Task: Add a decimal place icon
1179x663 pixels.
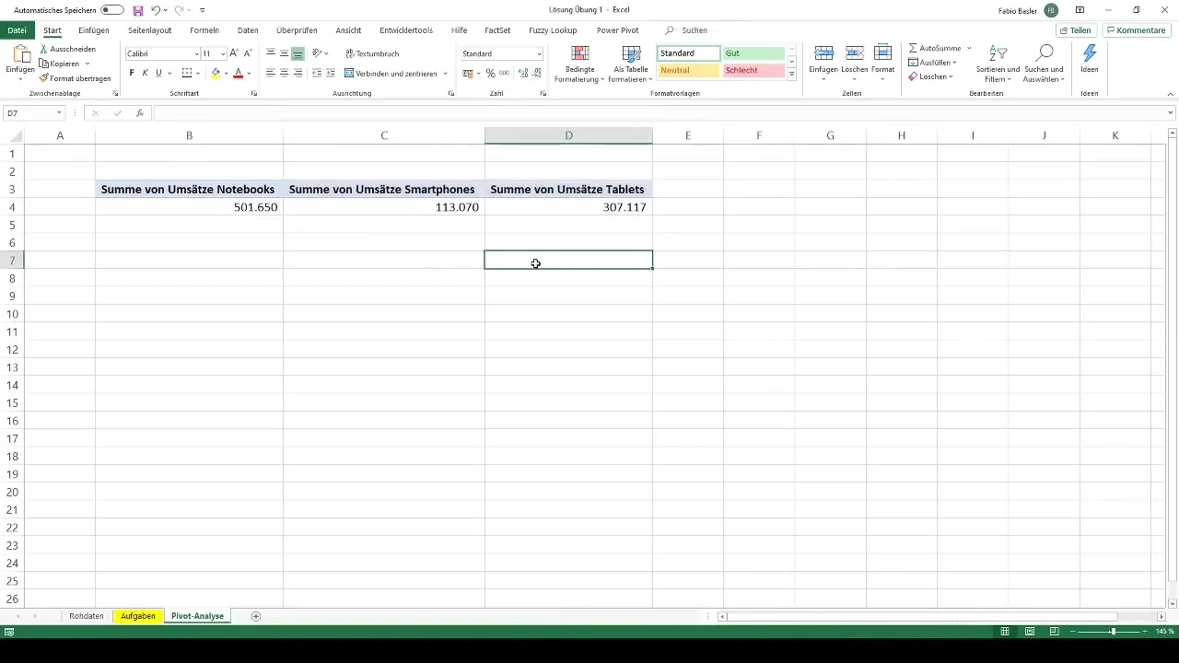Action: pos(523,73)
